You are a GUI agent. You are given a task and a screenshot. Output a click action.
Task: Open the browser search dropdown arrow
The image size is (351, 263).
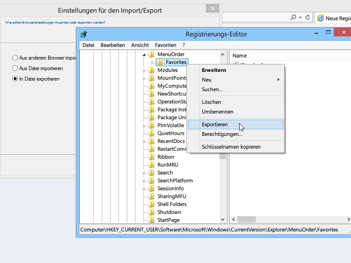[300, 17]
